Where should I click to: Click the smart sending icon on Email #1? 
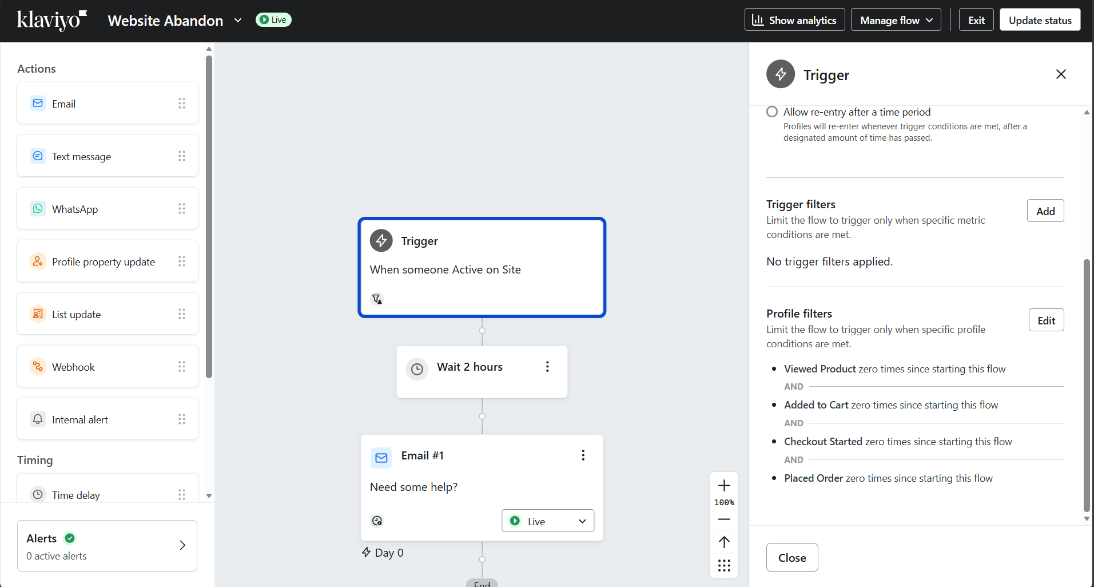coord(377,521)
